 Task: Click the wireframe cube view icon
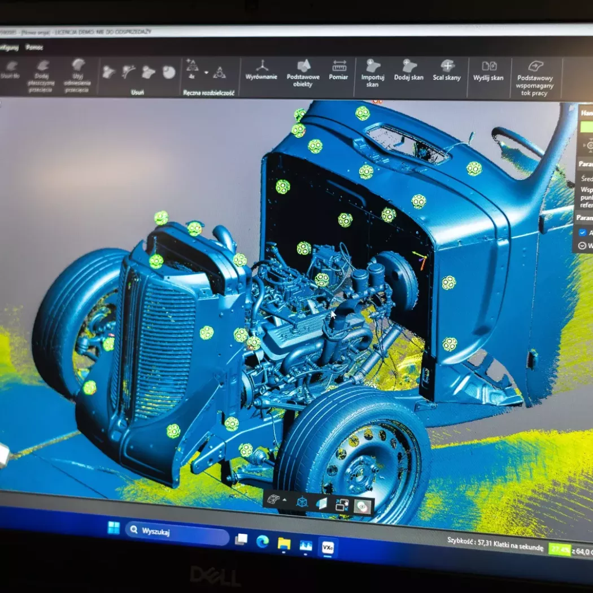(302, 502)
